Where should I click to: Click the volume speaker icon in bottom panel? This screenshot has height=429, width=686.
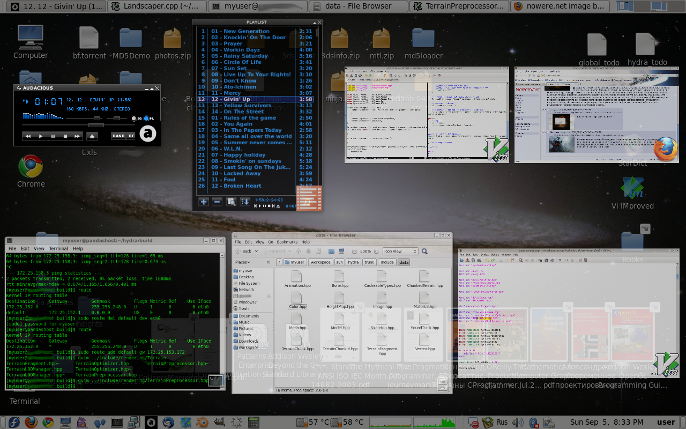(x=517, y=423)
